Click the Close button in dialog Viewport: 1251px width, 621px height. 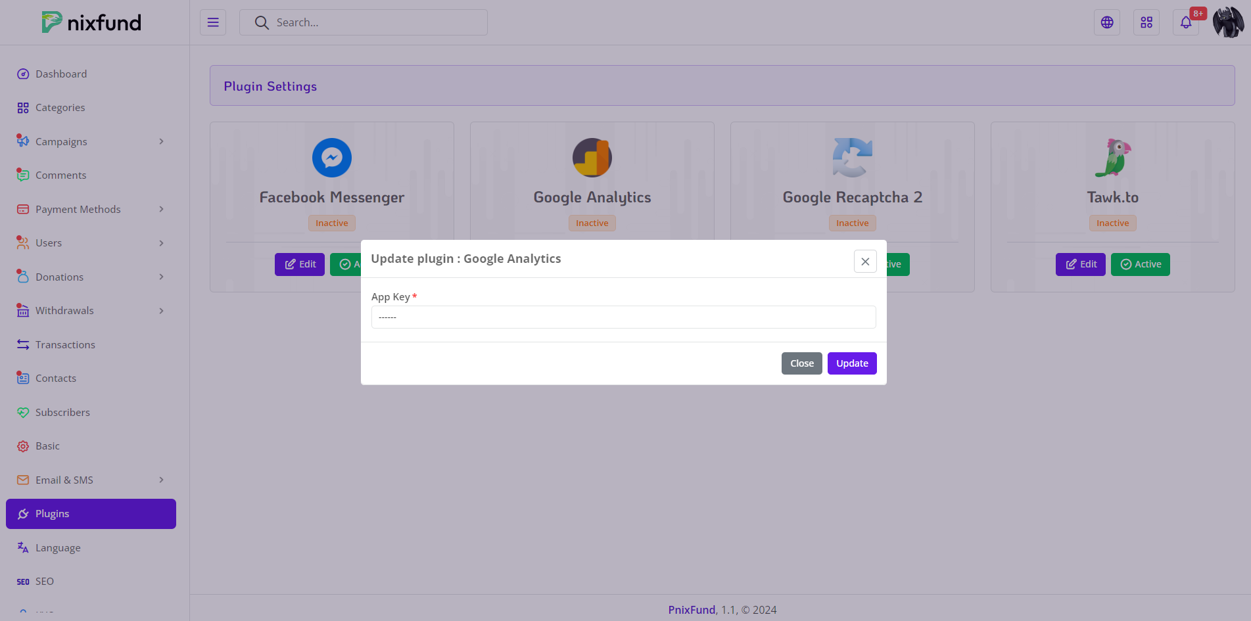(x=801, y=363)
